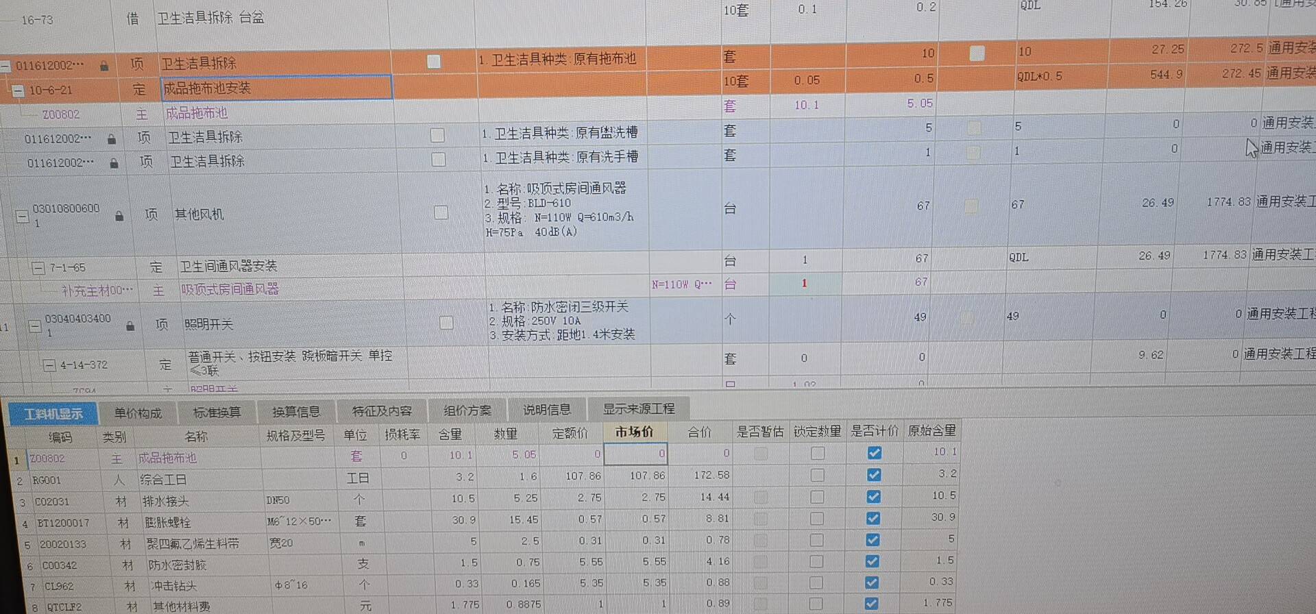
Task: Select the 聚四氟乙烯生料带 material name
Action: pos(193,544)
